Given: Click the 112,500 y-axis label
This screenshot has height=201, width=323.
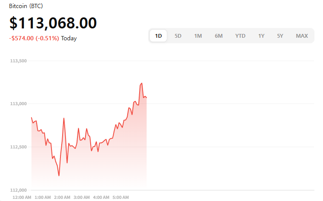Looking at the screenshot, I should point(18,147).
